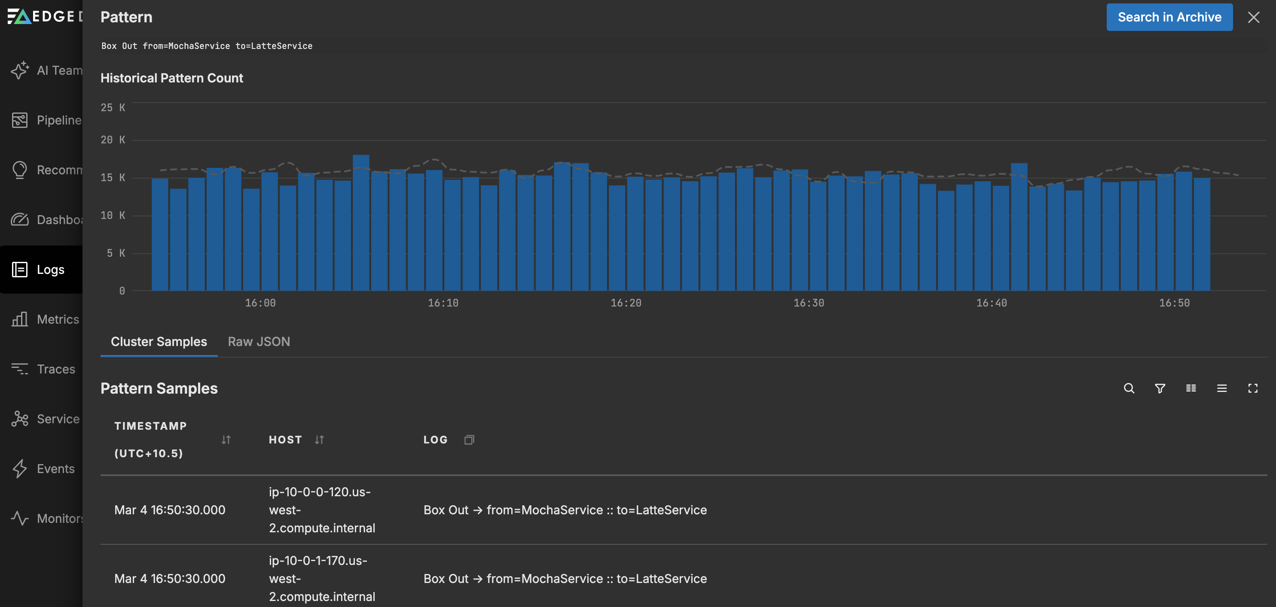Copy the LOG column contents
Viewport: 1276px width, 607px height.
[469, 439]
